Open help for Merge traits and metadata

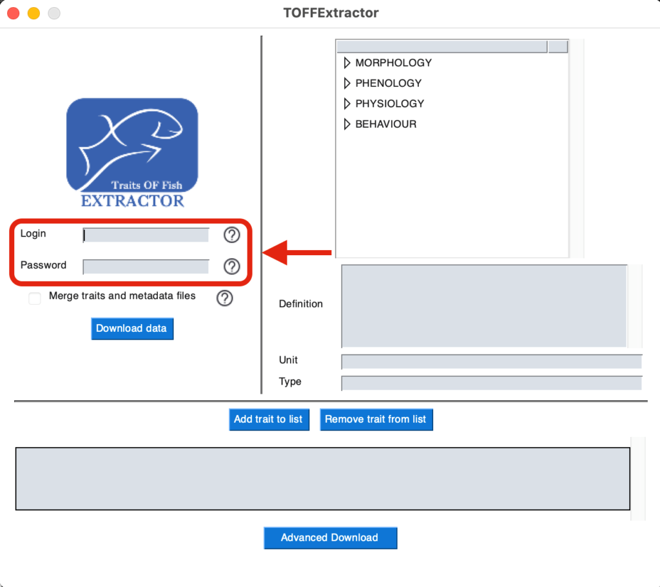(x=224, y=298)
